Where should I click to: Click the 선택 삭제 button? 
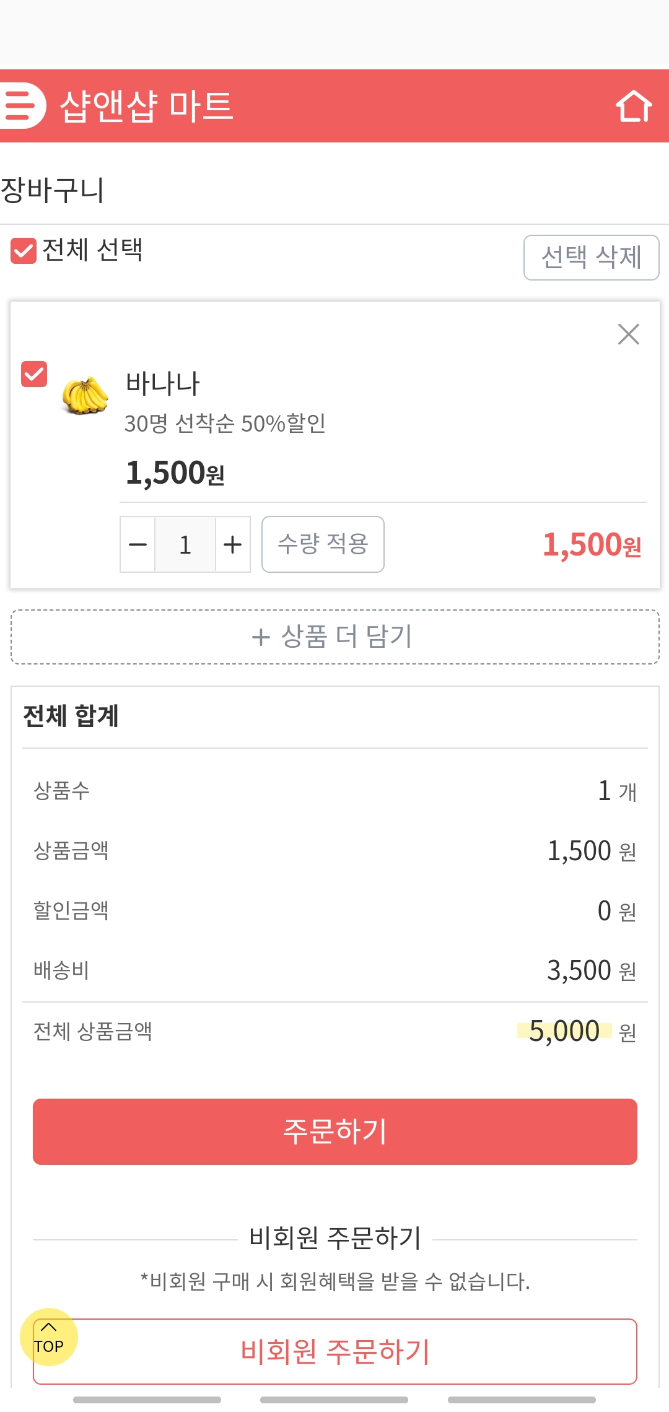click(591, 258)
